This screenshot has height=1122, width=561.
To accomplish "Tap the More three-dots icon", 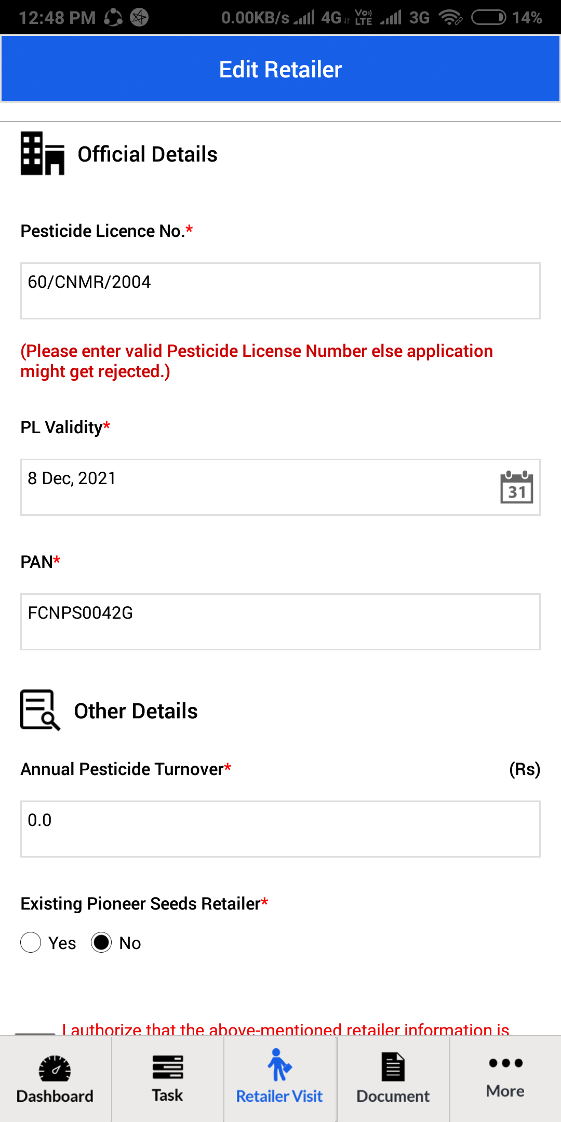I will tap(505, 1063).
